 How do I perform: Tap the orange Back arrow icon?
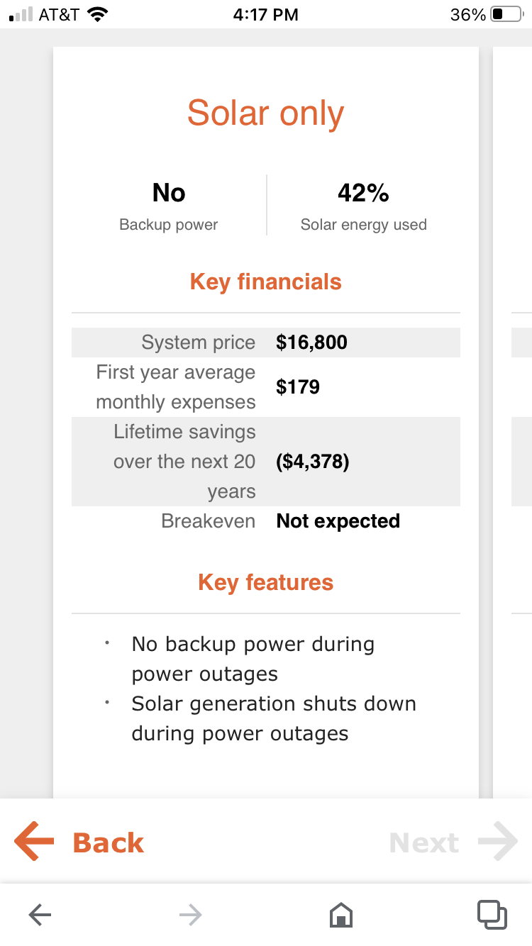pos(35,842)
